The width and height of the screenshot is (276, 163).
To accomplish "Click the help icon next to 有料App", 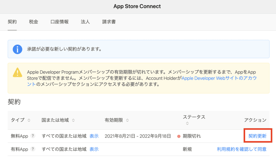I will pyautogui.click(x=33, y=149).
